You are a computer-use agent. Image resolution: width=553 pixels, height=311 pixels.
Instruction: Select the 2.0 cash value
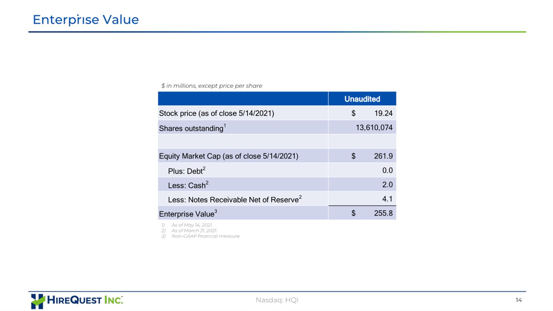tap(387, 185)
